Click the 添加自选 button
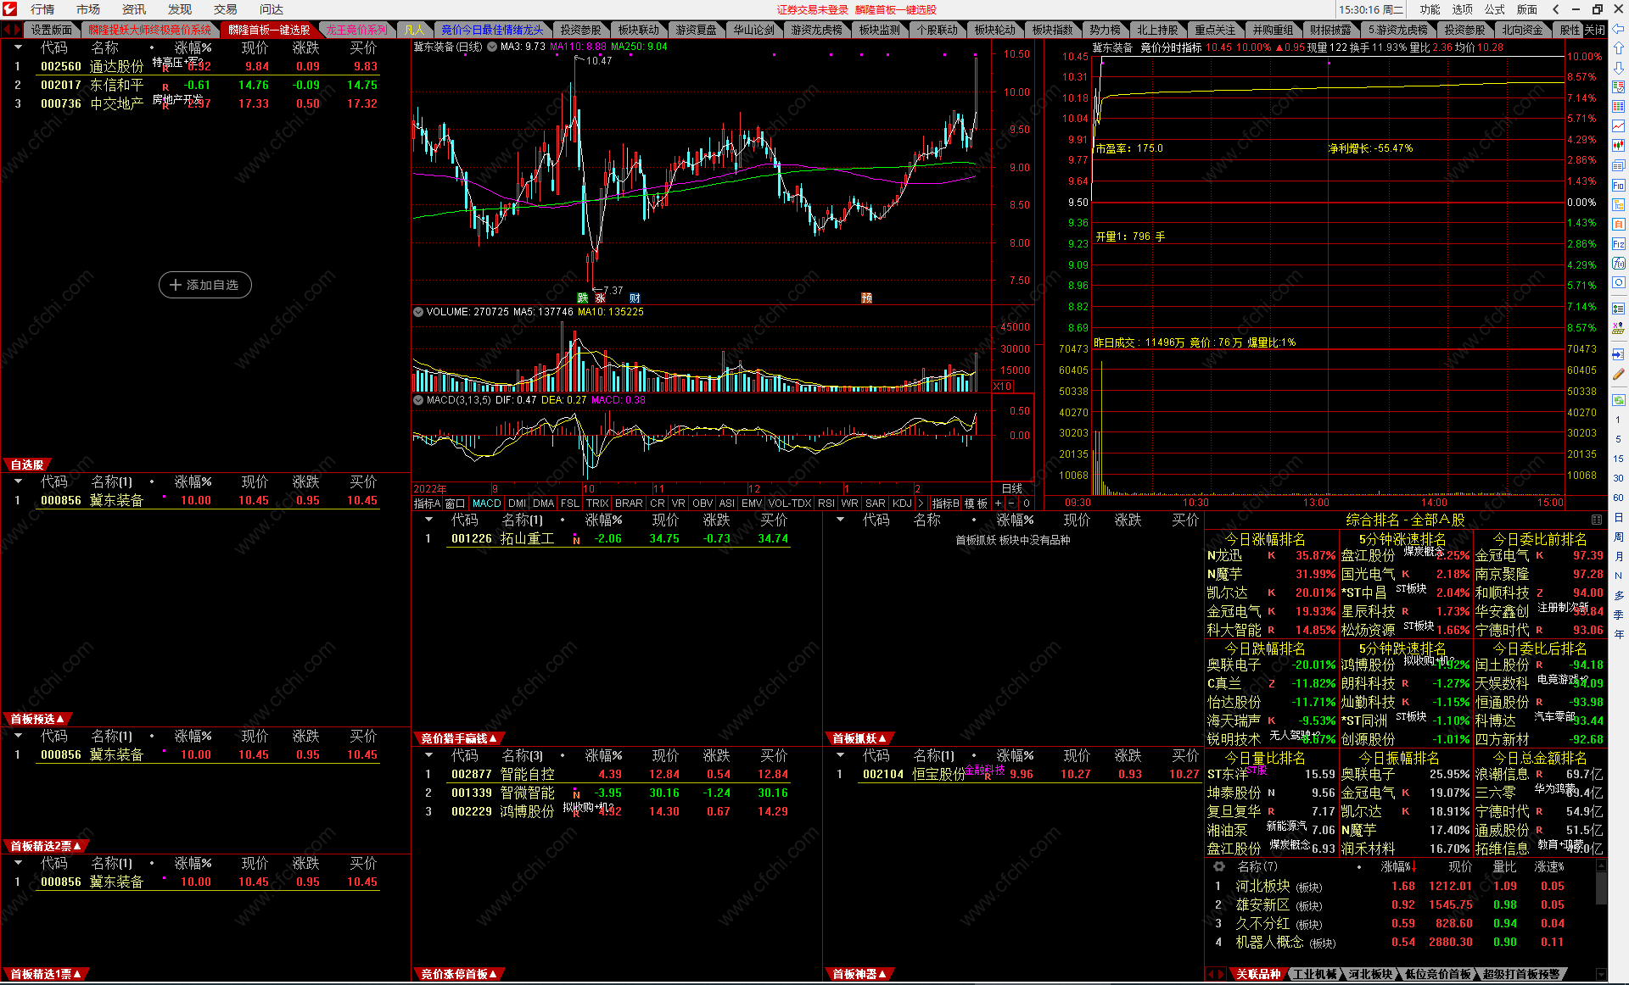Image resolution: width=1629 pixels, height=985 pixels. [x=204, y=285]
